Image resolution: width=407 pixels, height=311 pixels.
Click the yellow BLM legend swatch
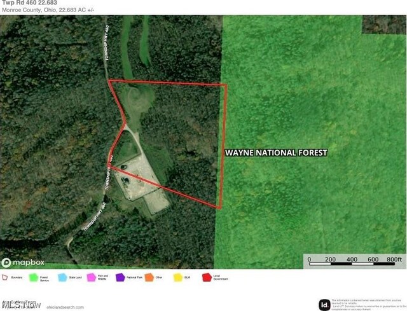(178, 277)
